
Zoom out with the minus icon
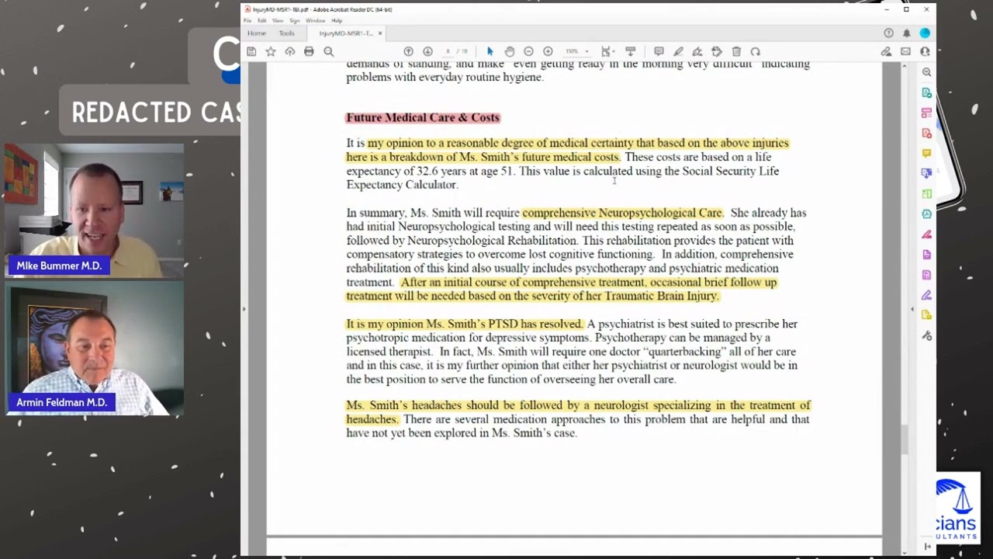click(x=528, y=51)
